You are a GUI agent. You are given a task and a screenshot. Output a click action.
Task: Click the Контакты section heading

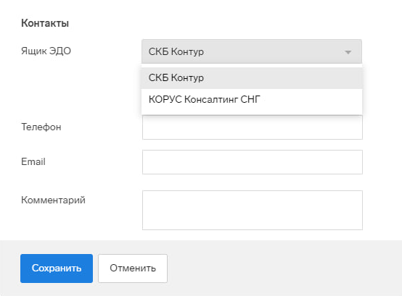tap(45, 23)
